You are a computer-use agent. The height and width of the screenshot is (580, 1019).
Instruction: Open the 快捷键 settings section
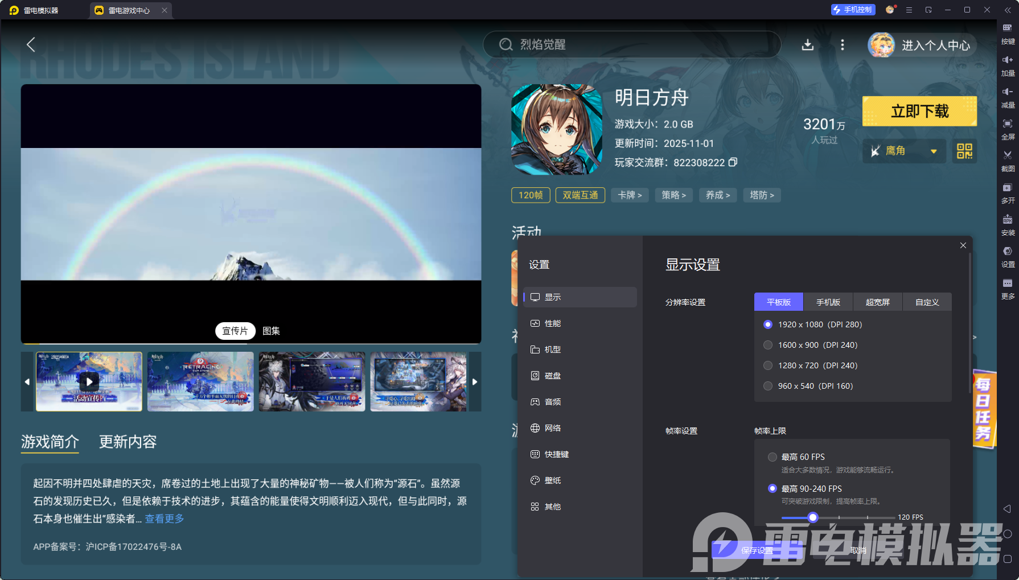580,454
